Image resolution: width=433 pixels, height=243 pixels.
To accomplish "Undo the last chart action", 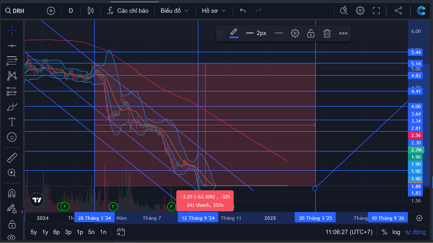I will pyautogui.click(x=243, y=11).
